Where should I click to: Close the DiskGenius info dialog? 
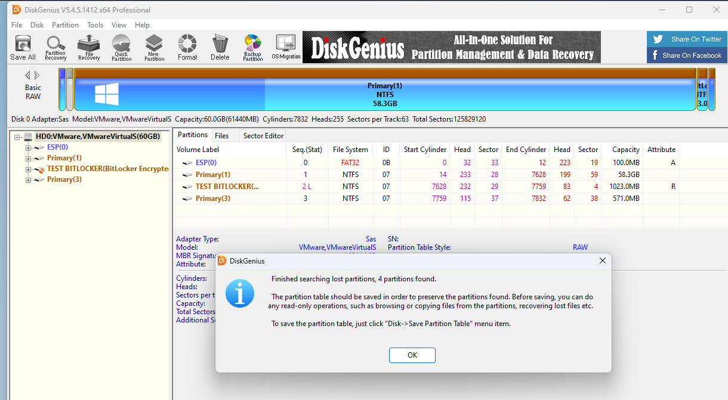(x=602, y=261)
